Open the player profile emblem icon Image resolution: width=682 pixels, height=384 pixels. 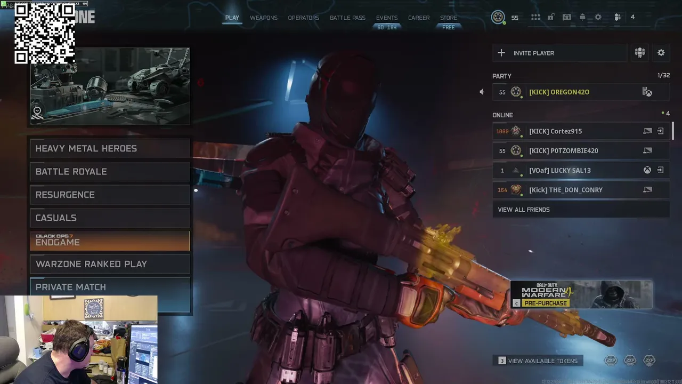coord(498,18)
